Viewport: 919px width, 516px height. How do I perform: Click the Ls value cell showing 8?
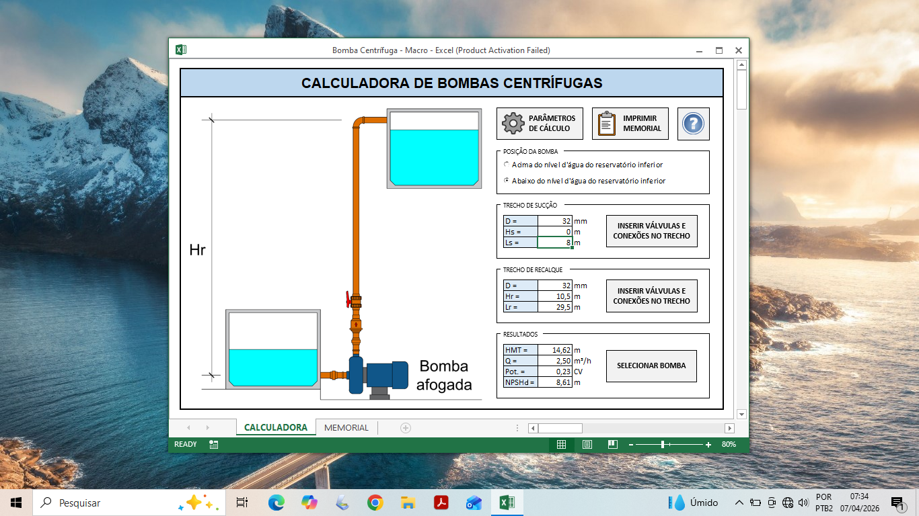pyautogui.click(x=555, y=243)
